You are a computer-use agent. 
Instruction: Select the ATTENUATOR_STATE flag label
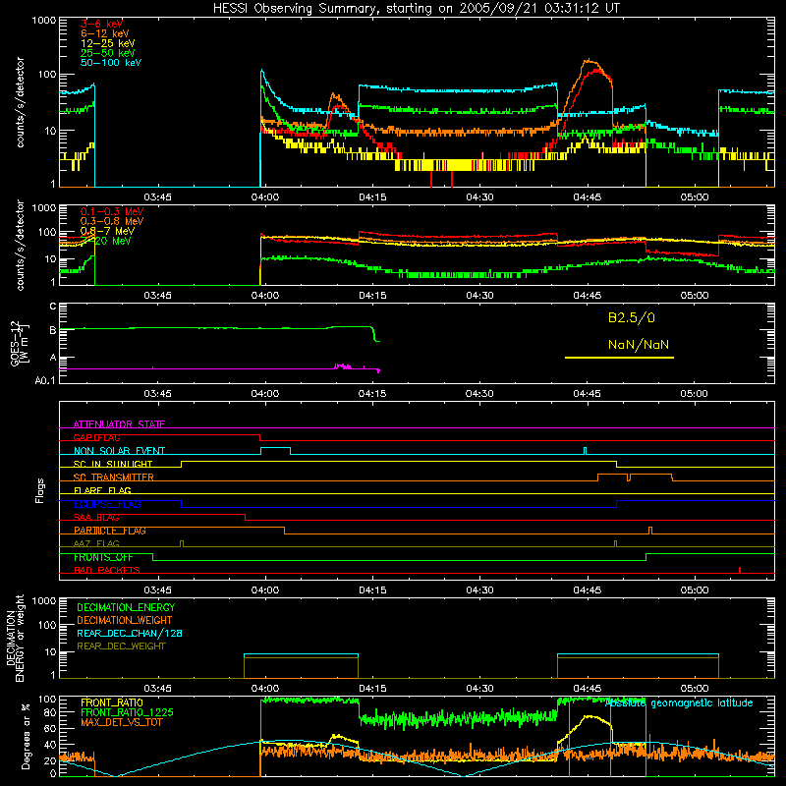point(119,424)
